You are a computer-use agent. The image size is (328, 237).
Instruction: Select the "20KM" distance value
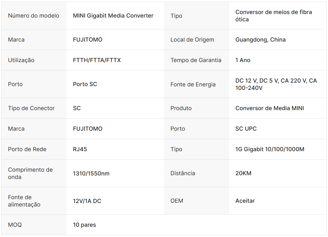point(243,173)
